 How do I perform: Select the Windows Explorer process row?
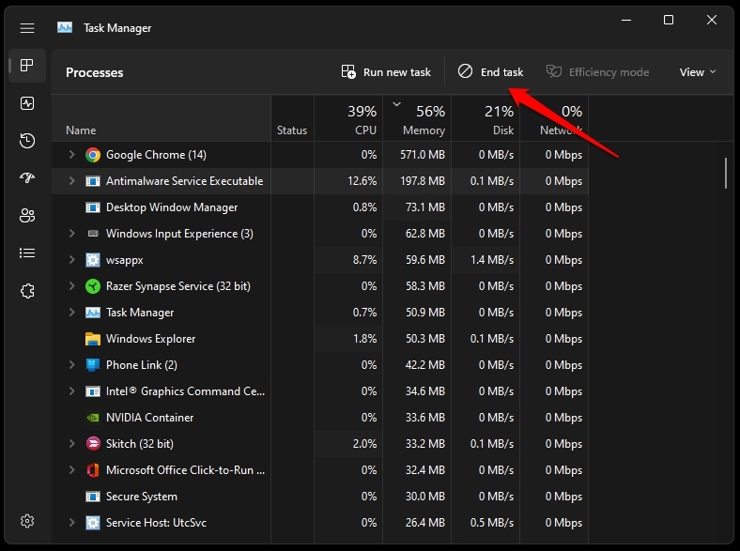319,339
